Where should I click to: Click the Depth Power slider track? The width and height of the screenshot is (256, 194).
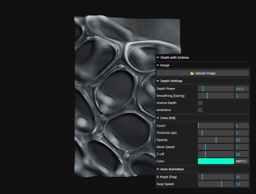216,89
